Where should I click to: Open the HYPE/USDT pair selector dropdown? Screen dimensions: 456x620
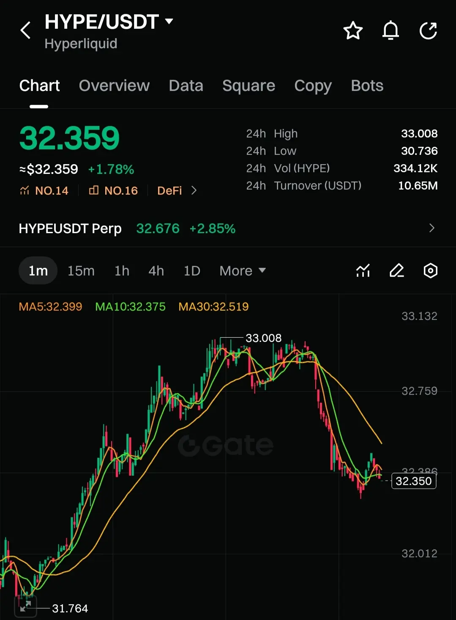109,22
